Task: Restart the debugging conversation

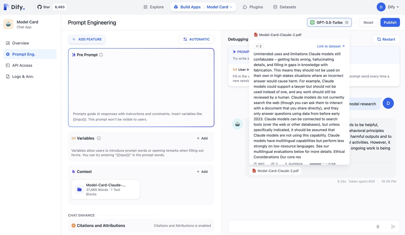Action: click(386, 39)
